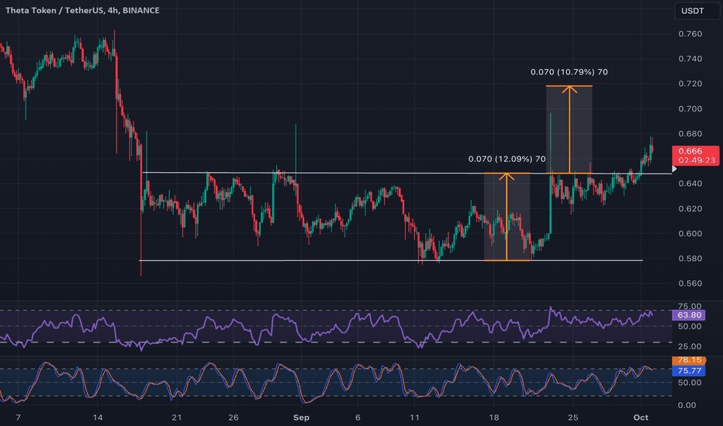
Task: Click the 0.580 price axis label
Action: 690,259
